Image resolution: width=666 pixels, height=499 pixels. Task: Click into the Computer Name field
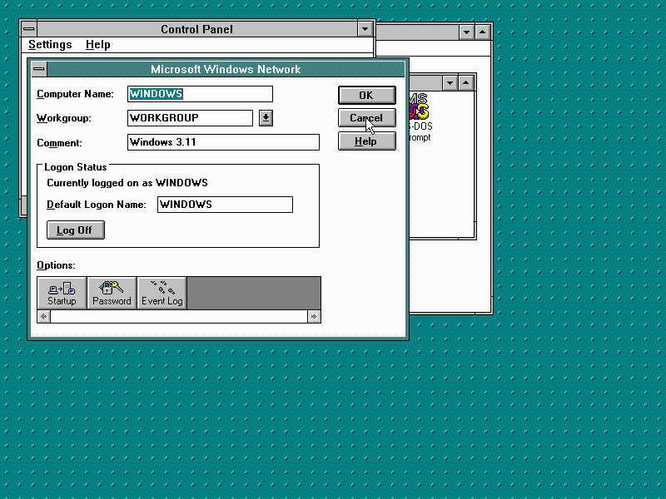200,94
